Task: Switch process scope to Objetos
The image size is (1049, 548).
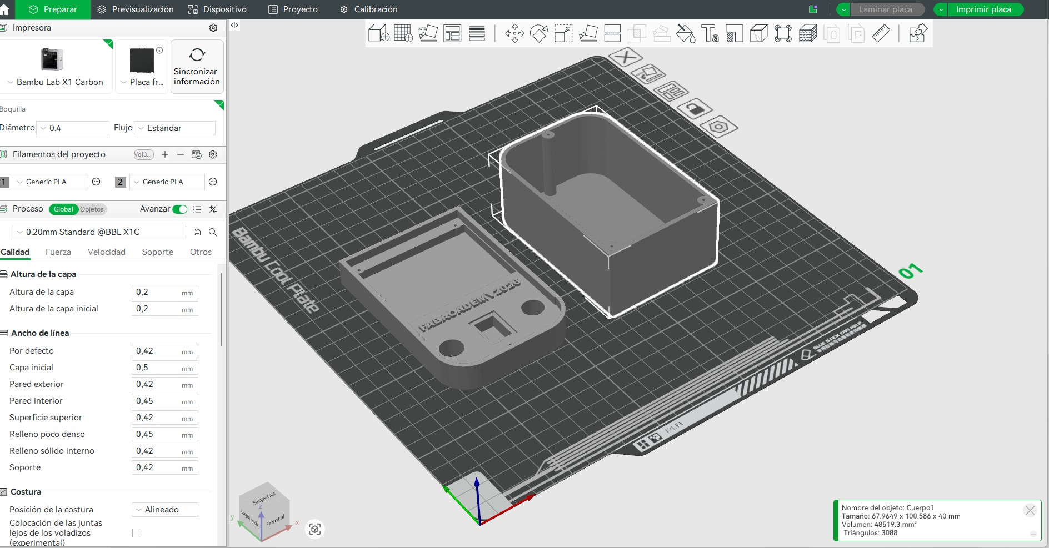Action: pyautogui.click(x=92, y=209)
